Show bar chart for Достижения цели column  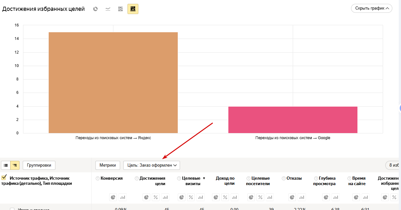coord(165,197)
